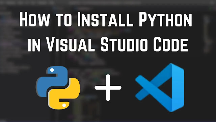Click the text 'in Visual Studio Code'
216x122 pixels.
108,44
